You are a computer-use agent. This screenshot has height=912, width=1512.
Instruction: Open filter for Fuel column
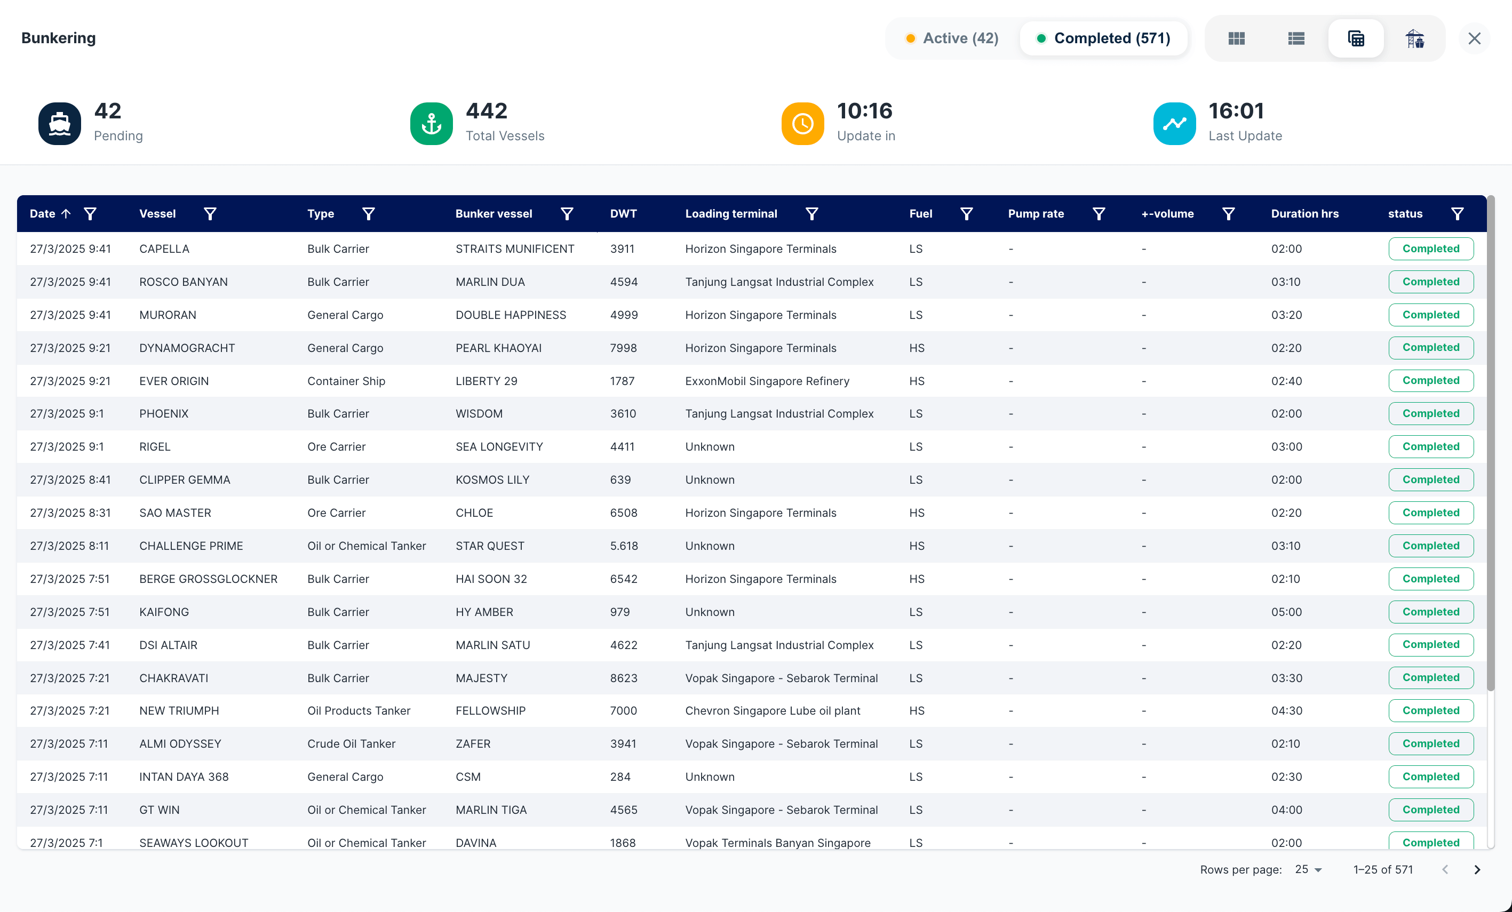click(967, 213)
